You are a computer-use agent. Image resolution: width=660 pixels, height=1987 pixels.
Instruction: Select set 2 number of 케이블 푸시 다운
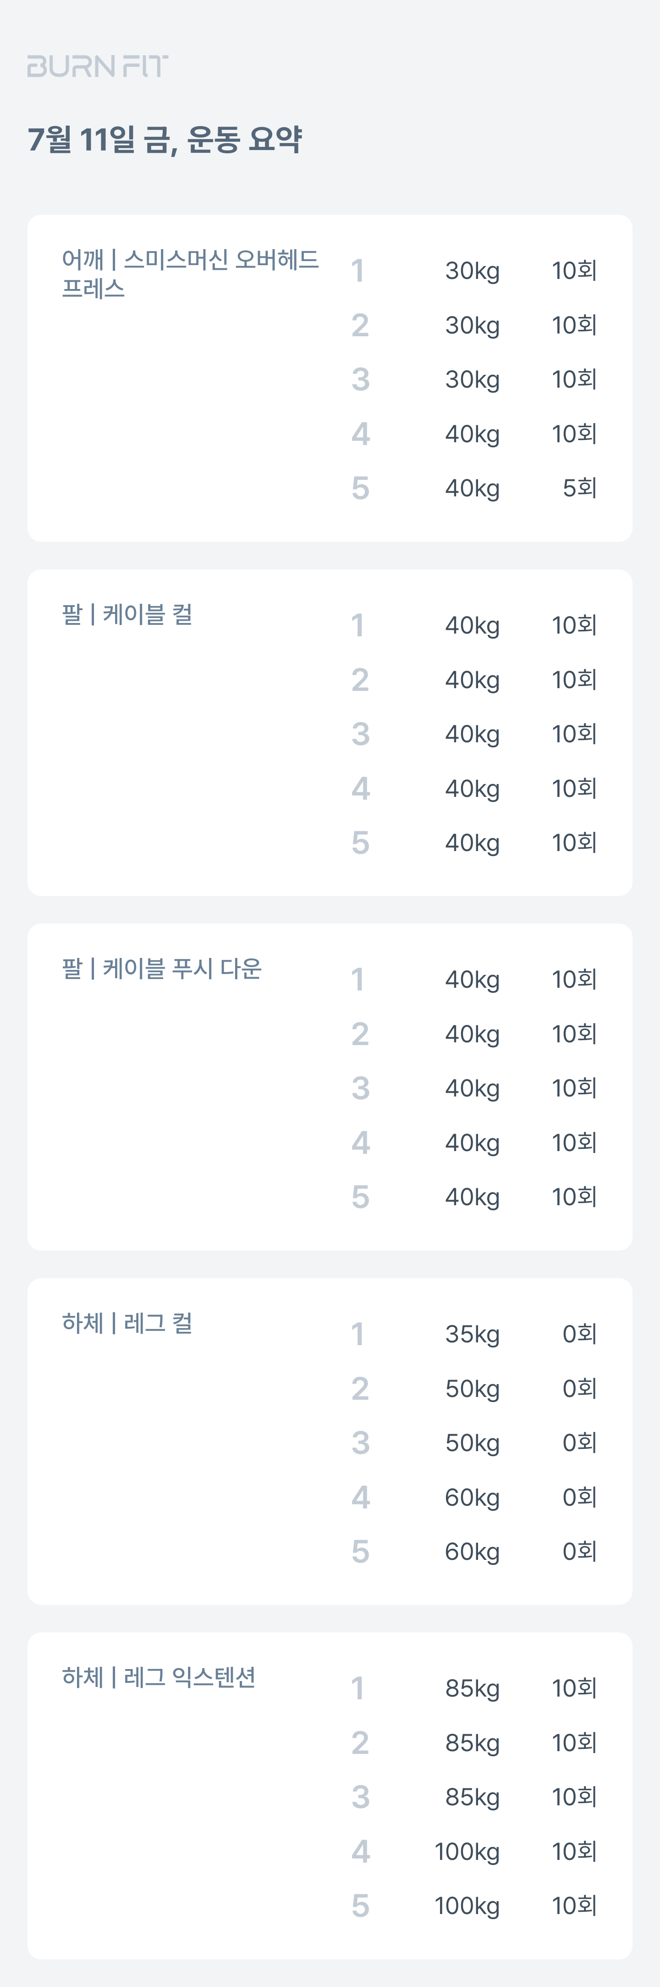click(360, 1034)
